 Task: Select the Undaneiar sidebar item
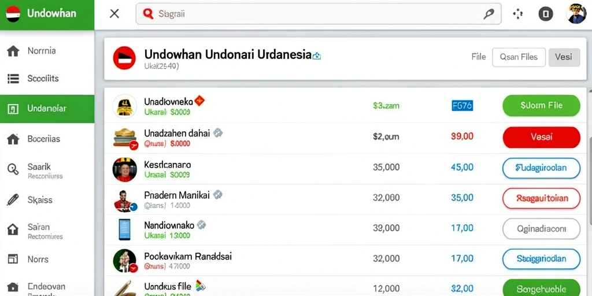coord(47,109)
